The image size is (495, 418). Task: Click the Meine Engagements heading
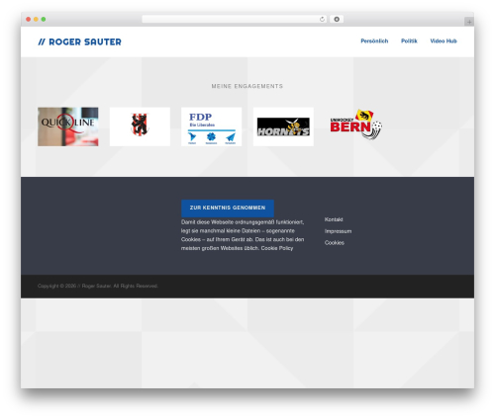coord(247,86)
